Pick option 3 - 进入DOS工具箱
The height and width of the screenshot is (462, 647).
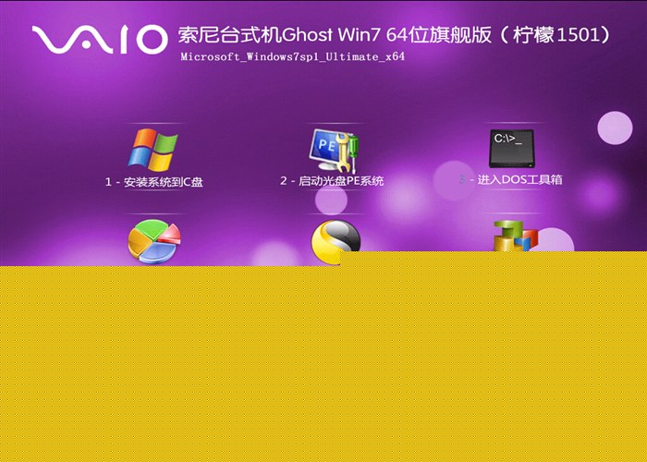tap(510, 179)
